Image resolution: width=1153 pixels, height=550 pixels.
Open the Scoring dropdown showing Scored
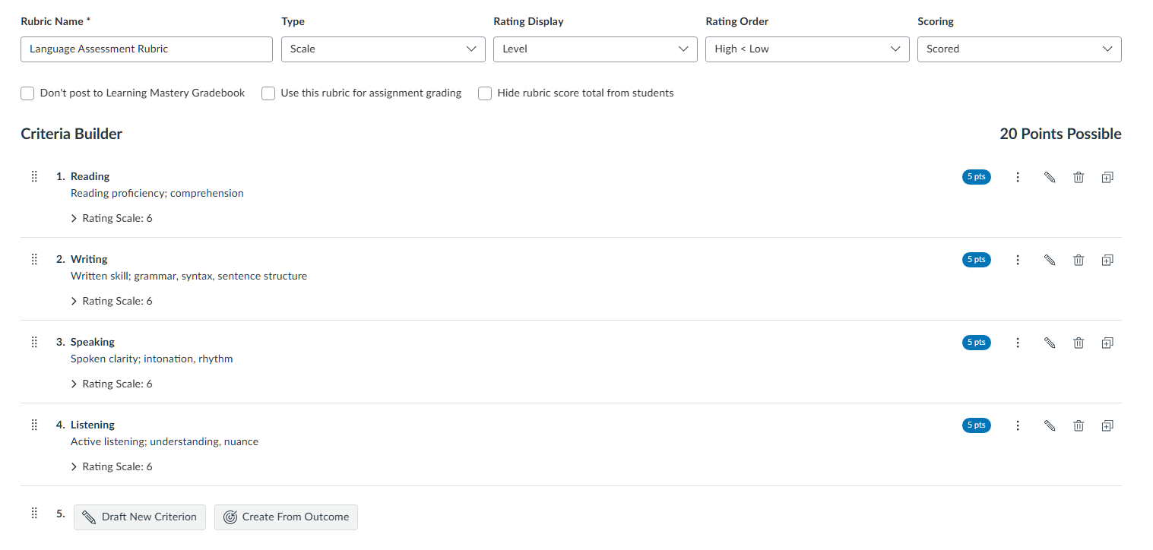[1019, 49]
